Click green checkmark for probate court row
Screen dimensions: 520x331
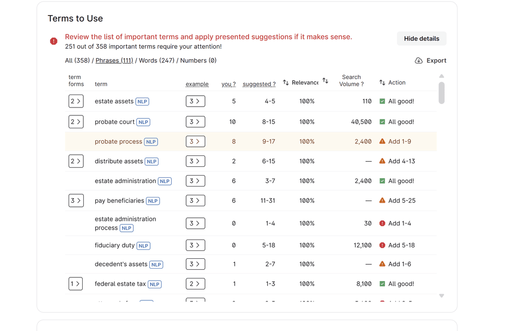tap(382, 122)
